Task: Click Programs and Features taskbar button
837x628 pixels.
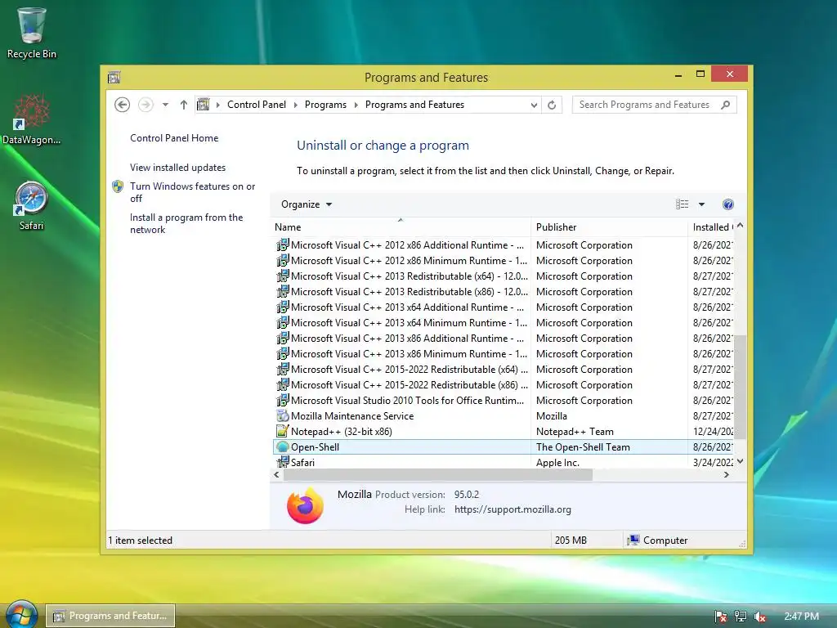Action: [110, 616]
